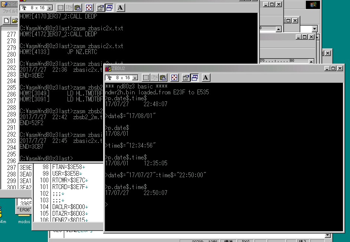Click "ER36" text in small window
350x242 pixels.
[24, 210]
